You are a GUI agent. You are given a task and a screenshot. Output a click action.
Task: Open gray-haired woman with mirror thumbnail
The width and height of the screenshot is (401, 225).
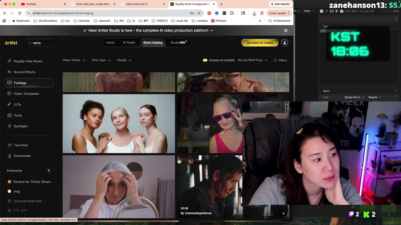(119, 187)
